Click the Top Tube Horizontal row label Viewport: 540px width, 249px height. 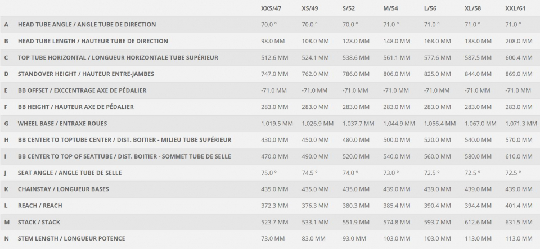pos(118,57)
